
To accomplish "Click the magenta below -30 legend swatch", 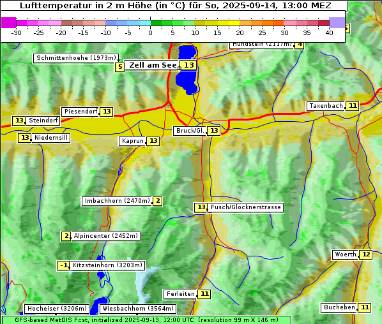I will (9, 23).
